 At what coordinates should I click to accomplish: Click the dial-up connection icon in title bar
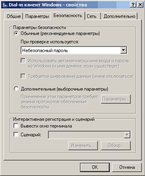pyautogui.click(x=5, y=5)
